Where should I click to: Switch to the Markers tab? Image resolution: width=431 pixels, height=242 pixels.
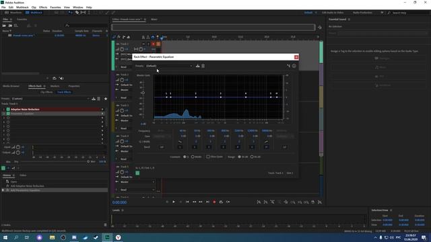coord(55,86)
